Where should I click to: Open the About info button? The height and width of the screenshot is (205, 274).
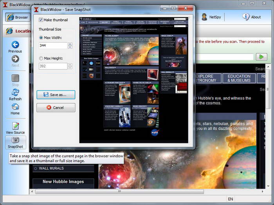pyautogui.click(x=252, y=17)
